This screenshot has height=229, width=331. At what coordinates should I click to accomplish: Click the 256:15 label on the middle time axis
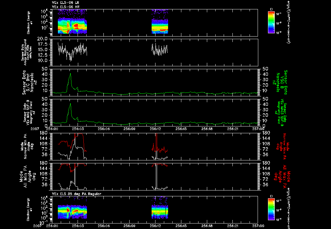[x=181, y=128]
